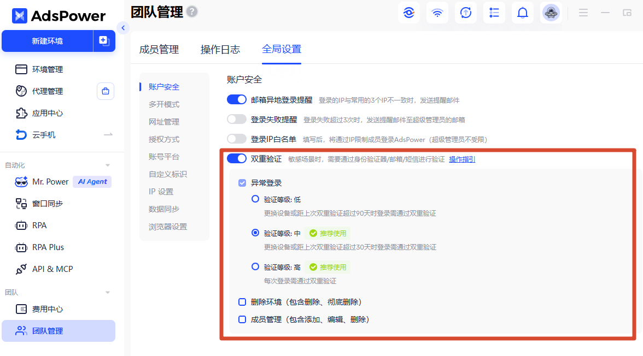The image size is (643, 356).
Task: Click the update refresh icon
Action: (466, 13)
